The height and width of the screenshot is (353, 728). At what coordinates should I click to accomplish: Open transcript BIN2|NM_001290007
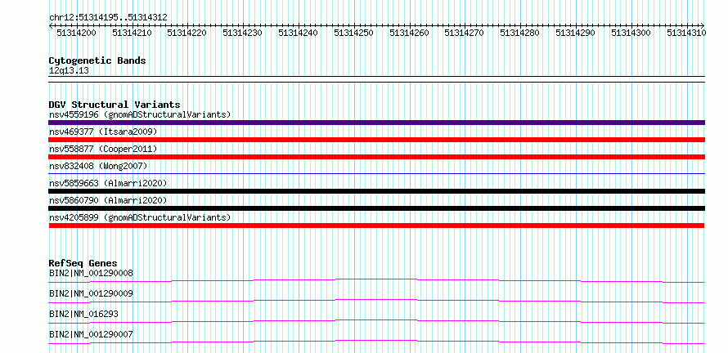click(91, 334)
